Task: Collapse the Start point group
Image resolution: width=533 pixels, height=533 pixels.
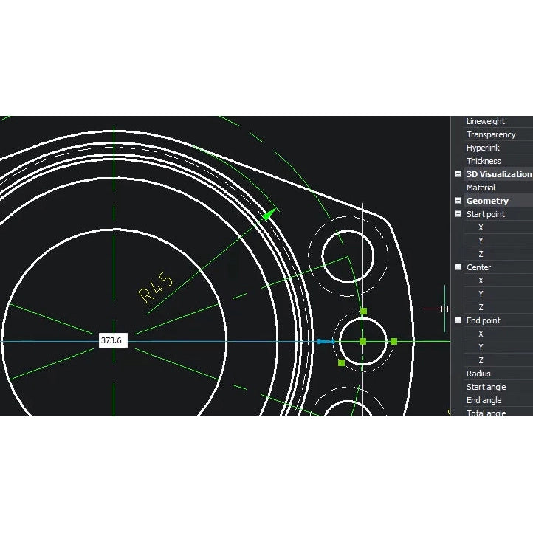Action: (458, 214)
